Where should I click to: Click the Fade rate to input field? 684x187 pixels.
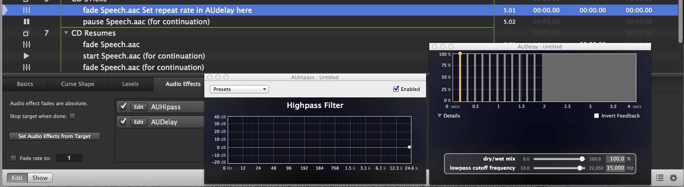[x=69, y=158]
